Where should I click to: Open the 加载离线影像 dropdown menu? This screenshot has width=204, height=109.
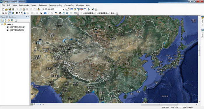[103, 13]
